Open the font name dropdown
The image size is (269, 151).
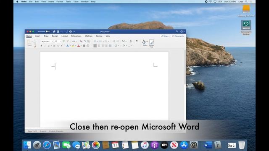pyautogui.click(x=53, y=41)
